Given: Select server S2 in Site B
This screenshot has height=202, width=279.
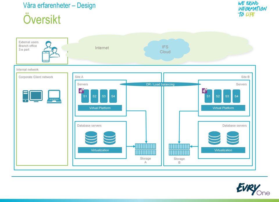Looking at the screenshot, I should (x=218, y=96).
